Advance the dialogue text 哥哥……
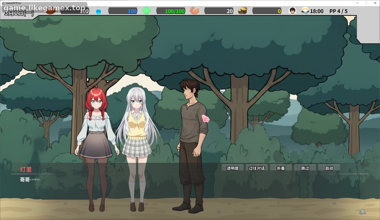Image resolution: width=380 pixels, height=220 pixels. tap(30, 180)
